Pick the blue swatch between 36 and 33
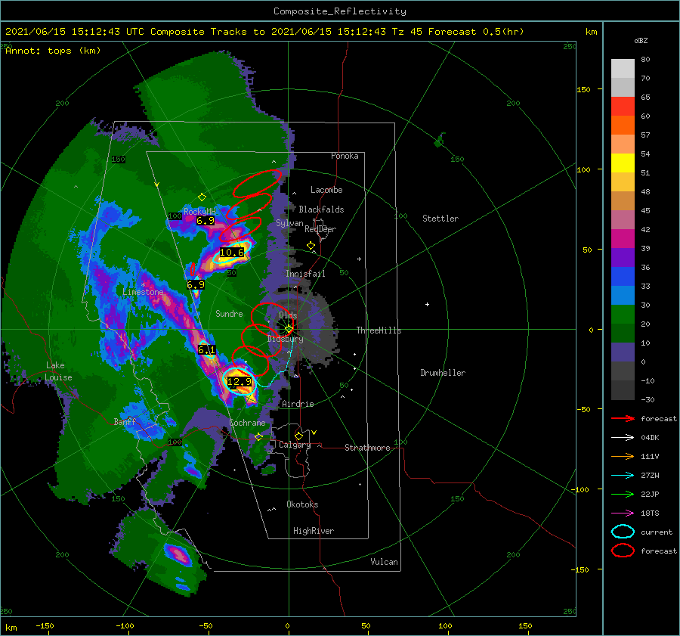This screenshot has height=636, width=680. pyautogui.click(x=623, y=277)
